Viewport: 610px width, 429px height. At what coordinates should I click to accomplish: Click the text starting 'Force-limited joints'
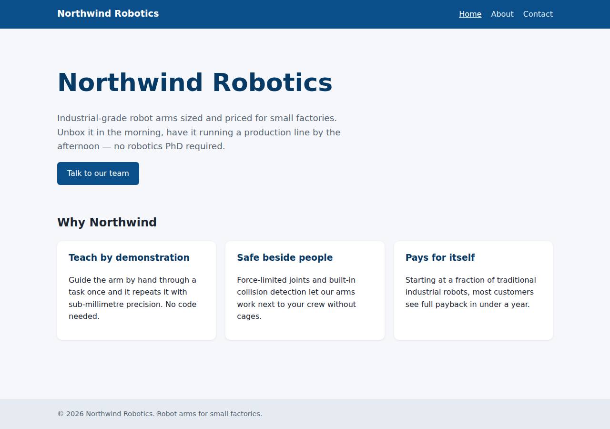[296, 298]
